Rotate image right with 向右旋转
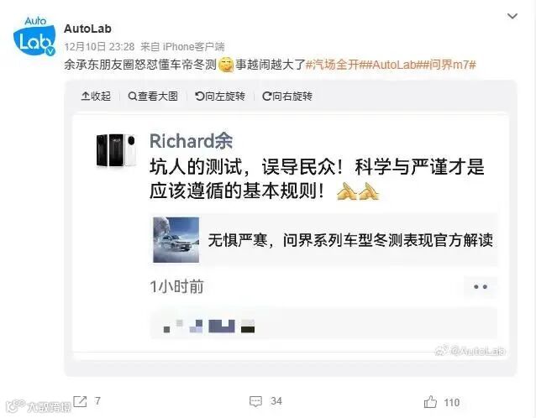Image resolution: width=536 pixels, height=418 pixels. click(x=287, y=97)
